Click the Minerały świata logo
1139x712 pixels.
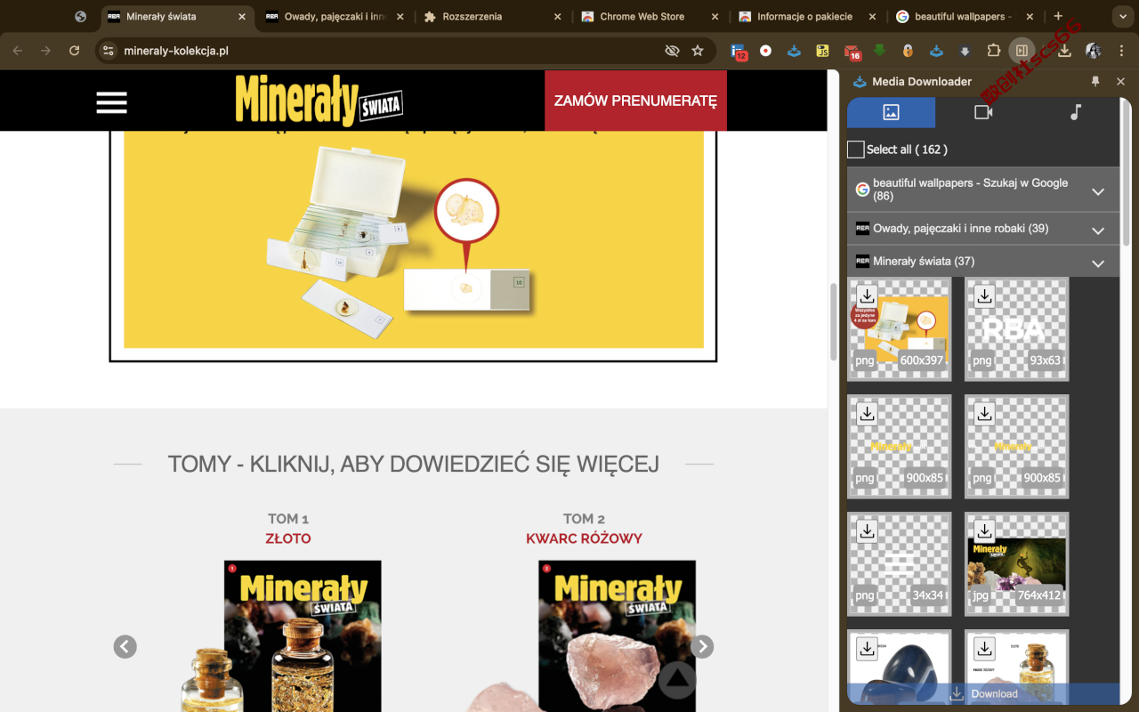(x=319, y=101)
